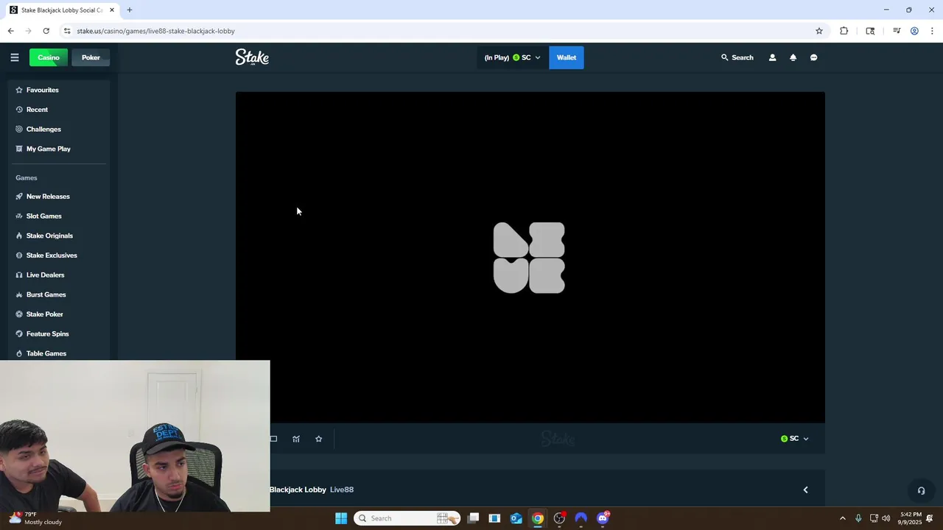943x530 pixels.
Task: Favourite this game with the star icon
Action: pos(318,439)
